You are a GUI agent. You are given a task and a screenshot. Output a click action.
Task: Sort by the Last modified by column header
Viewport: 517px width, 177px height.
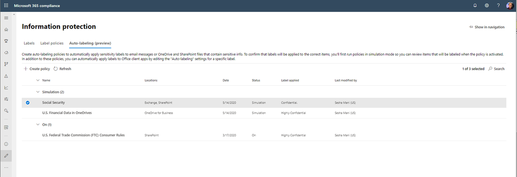pos(346,80)
